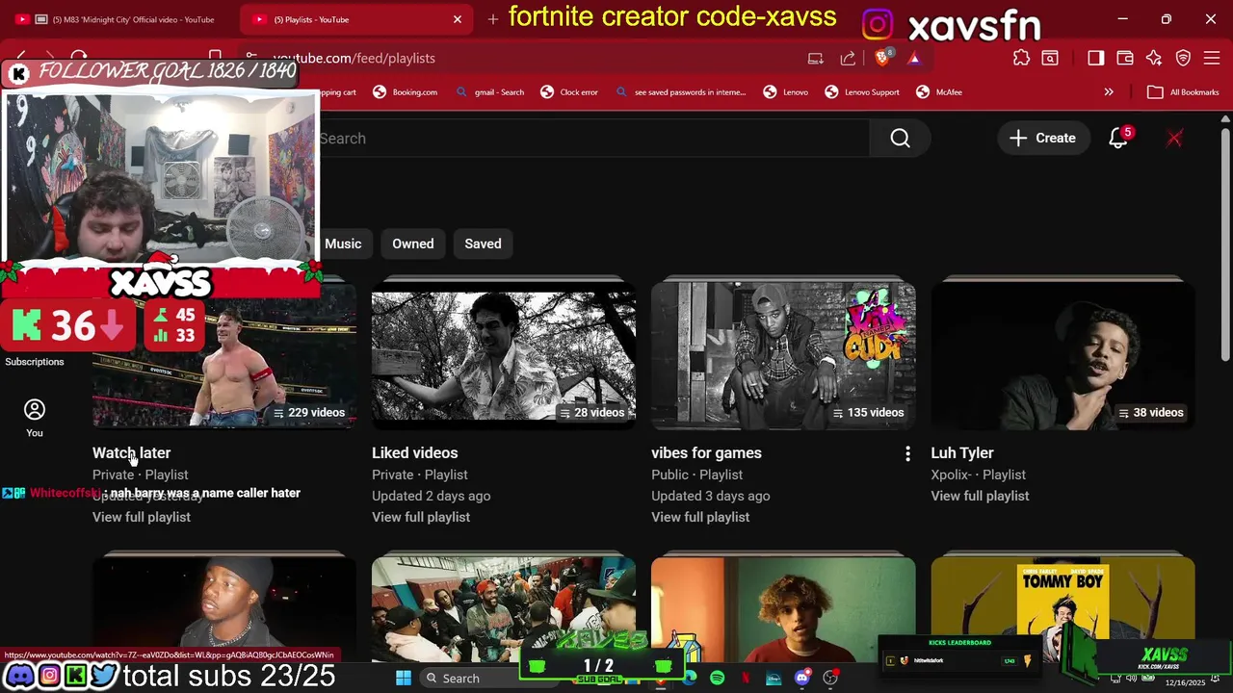Image resolution: width=1233 pixels, height=693 pixels.
Task: Open the vibes for games thumbnail with 135 videos
Action: pyautogui.click(x=783, y=357)
